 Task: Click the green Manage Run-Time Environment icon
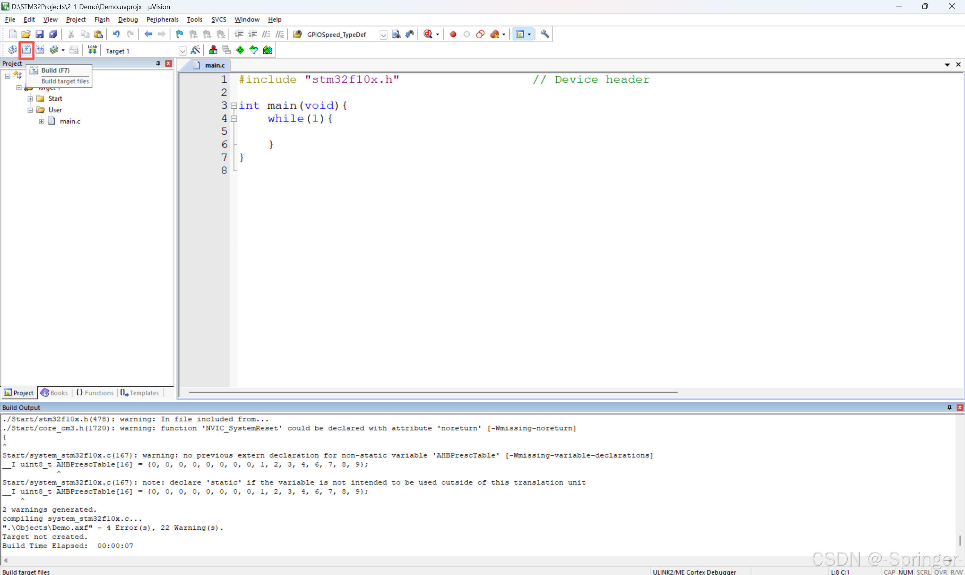coord(240,50)
